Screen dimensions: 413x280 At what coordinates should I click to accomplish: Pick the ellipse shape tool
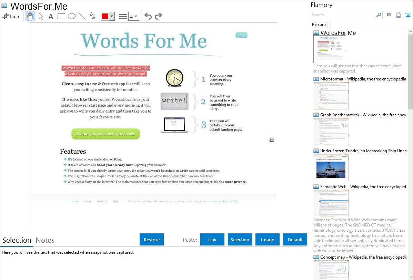[x=72, y=16]
